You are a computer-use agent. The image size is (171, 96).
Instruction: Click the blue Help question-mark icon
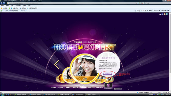coord(167,11)
